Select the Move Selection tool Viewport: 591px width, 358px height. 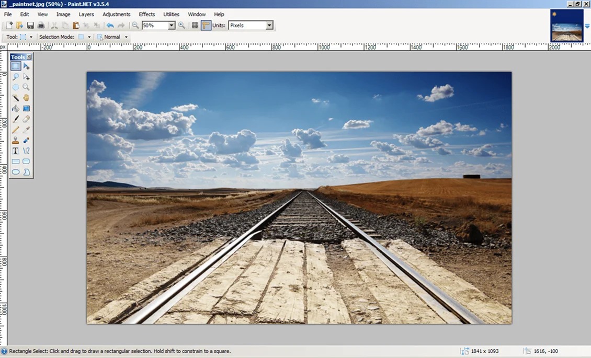pos(26,77)
